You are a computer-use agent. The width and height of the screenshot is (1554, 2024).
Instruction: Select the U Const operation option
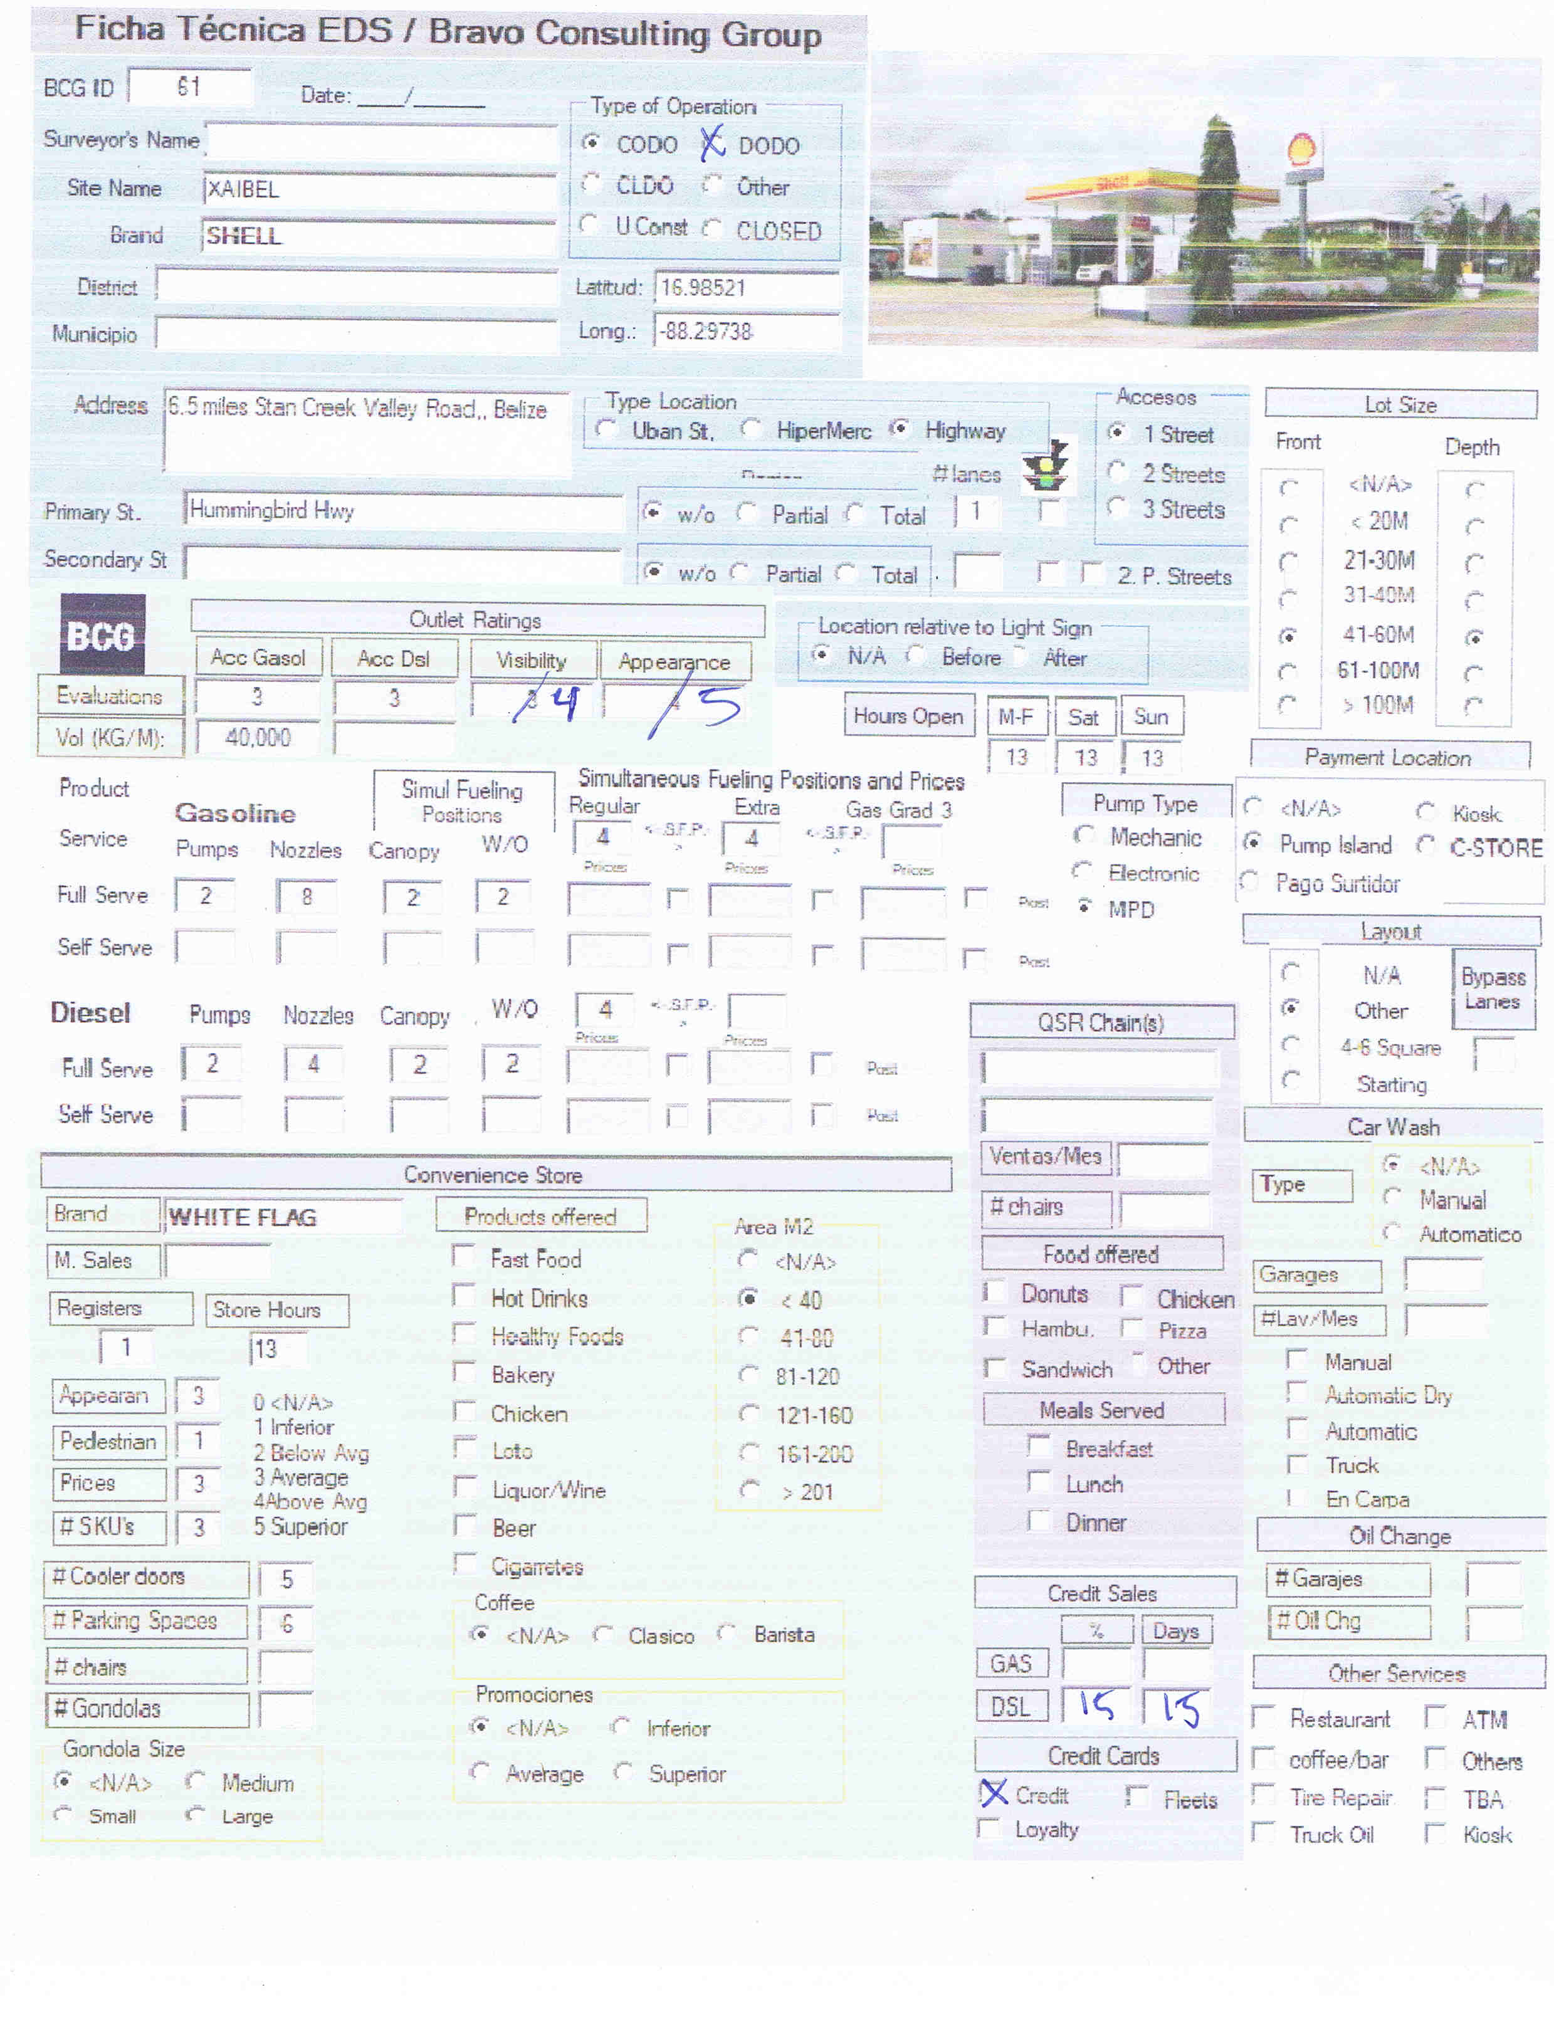coord(589,225)
